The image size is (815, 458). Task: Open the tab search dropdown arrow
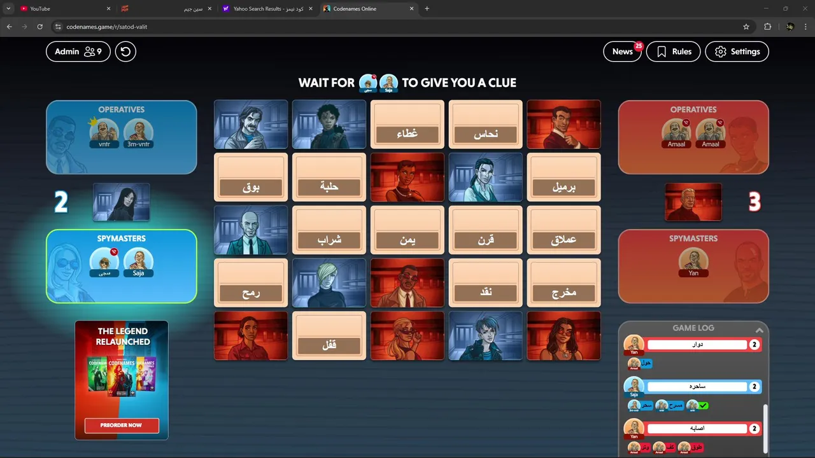(8, 9)
